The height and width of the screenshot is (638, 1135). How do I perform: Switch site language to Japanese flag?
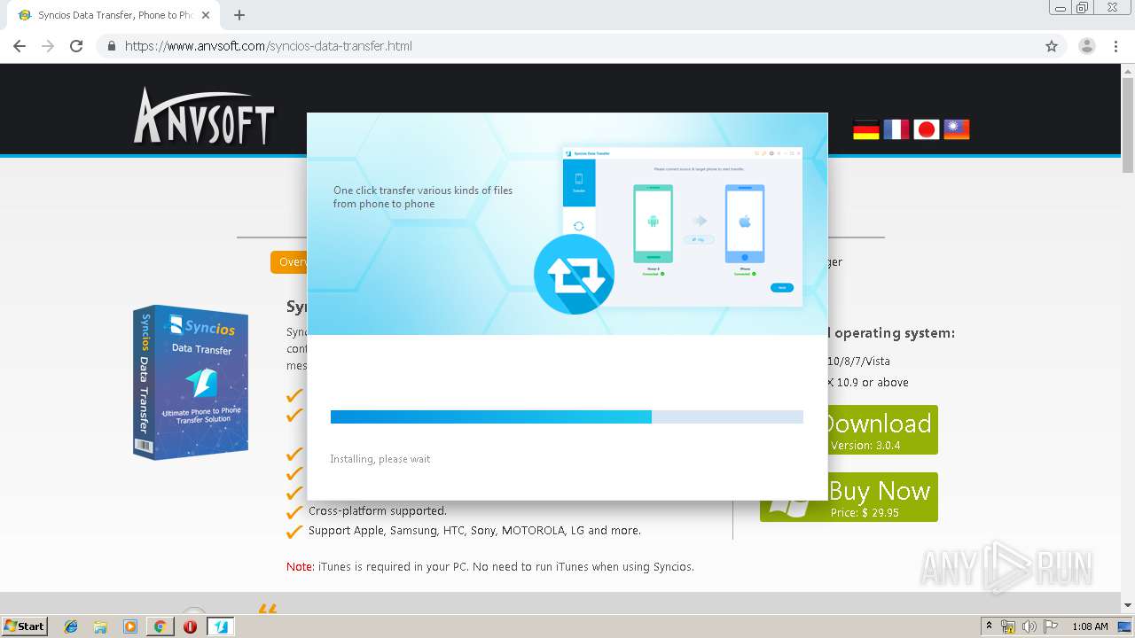(x=927, y=129)
